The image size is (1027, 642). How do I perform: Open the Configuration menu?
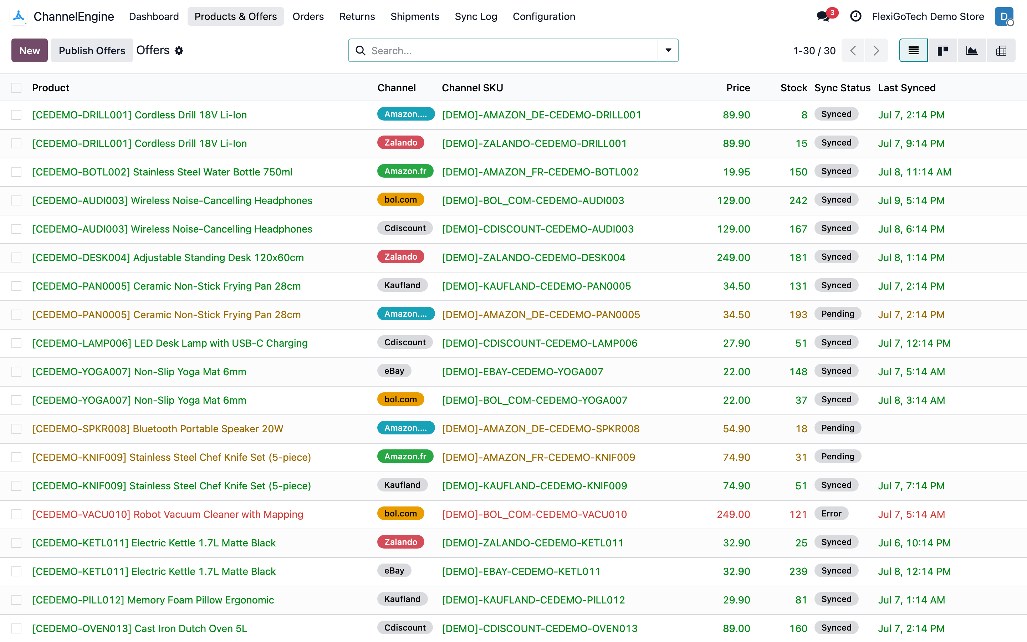[x=543, y=16]
